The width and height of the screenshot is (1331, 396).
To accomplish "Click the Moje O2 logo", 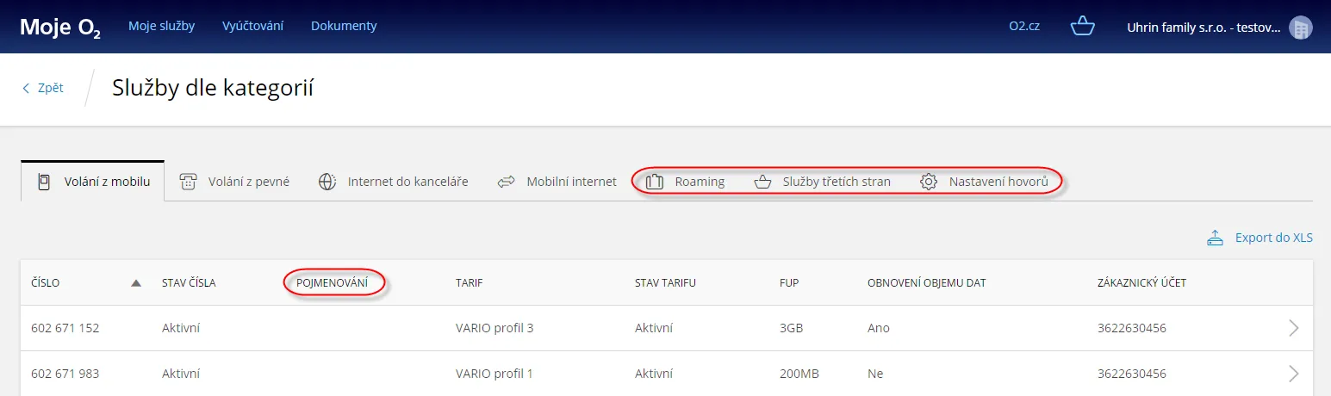I will pyautogui.click(x=60, y=27).
